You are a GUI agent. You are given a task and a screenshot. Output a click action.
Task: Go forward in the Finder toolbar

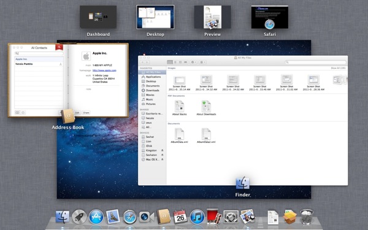pos(147,62)
